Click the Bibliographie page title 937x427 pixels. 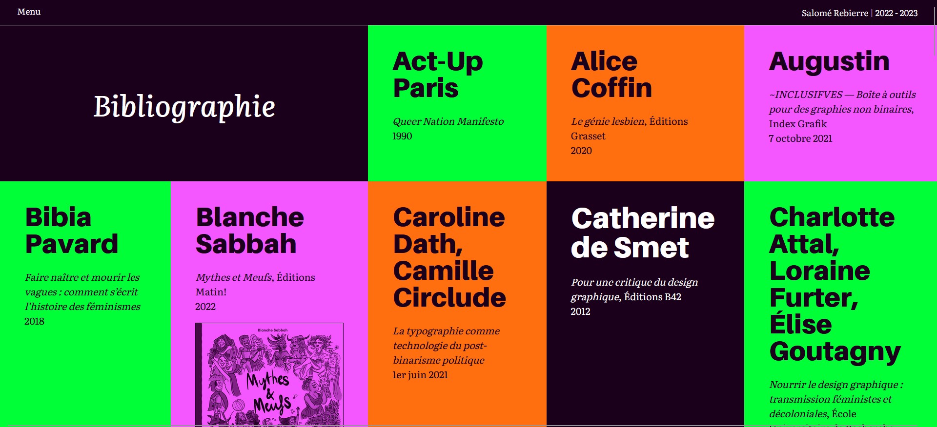(184, 107)
